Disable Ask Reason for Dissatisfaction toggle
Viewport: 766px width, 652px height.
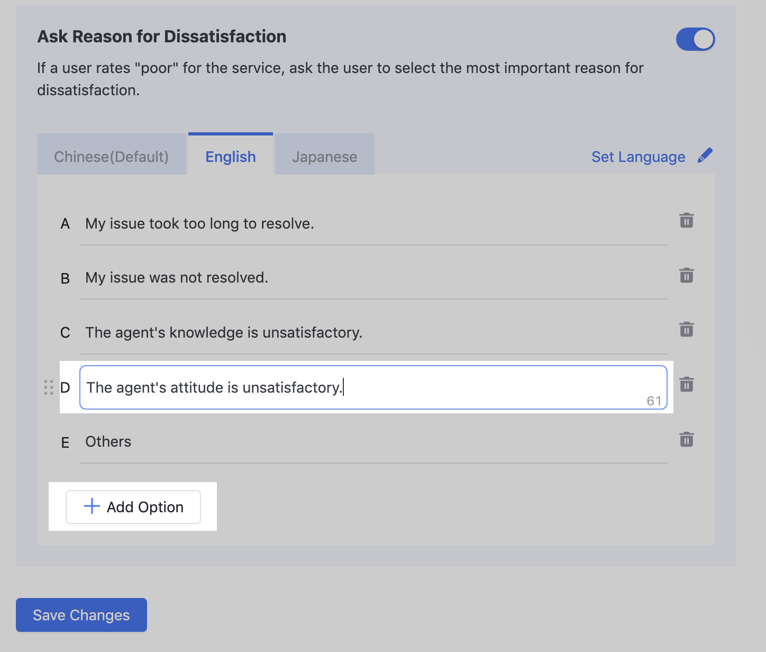point(696,39)
